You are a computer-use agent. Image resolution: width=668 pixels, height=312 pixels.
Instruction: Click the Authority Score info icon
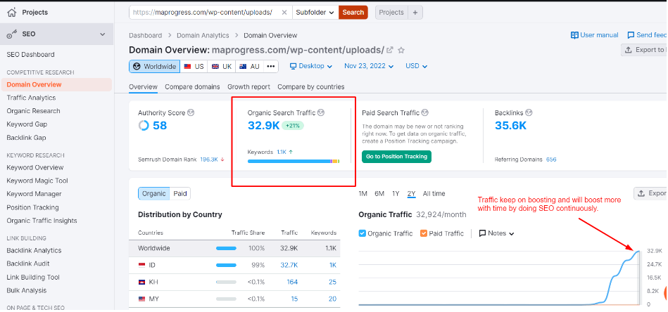pos(191,112)
